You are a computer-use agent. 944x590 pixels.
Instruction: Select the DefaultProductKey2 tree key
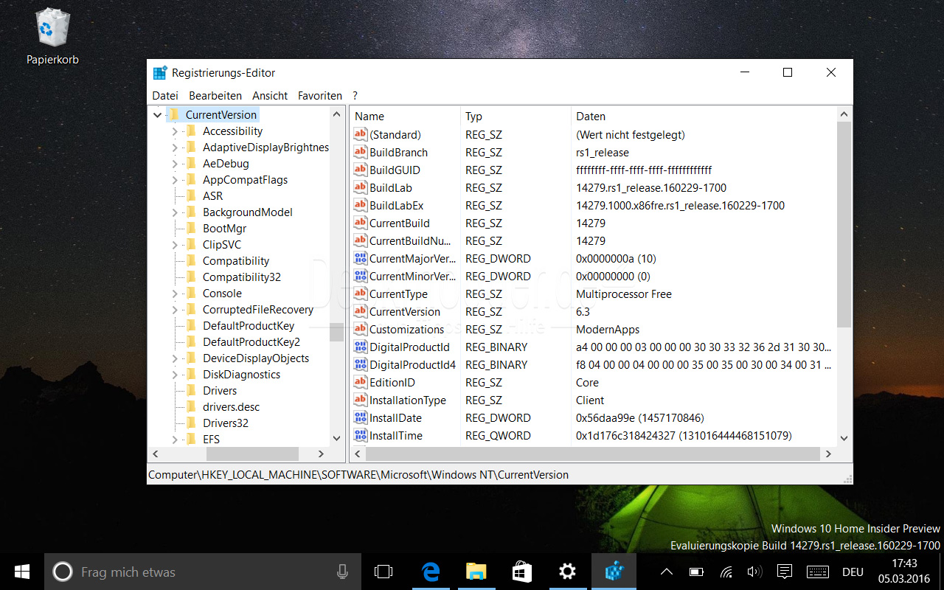tap(251, 341)
